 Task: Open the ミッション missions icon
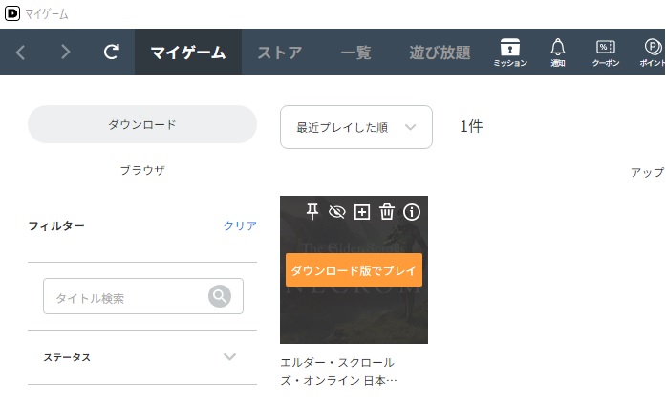(x=510, y=53)
